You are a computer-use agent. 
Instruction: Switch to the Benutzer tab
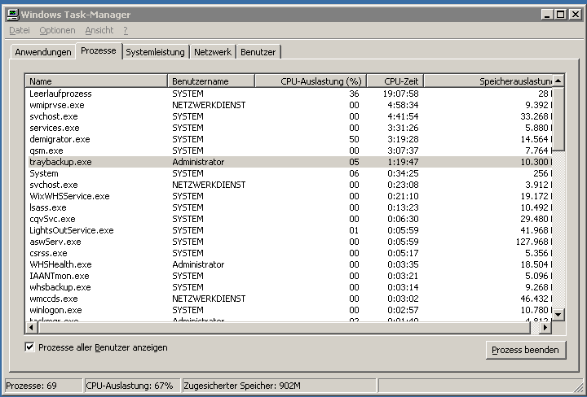coord(258,52)
